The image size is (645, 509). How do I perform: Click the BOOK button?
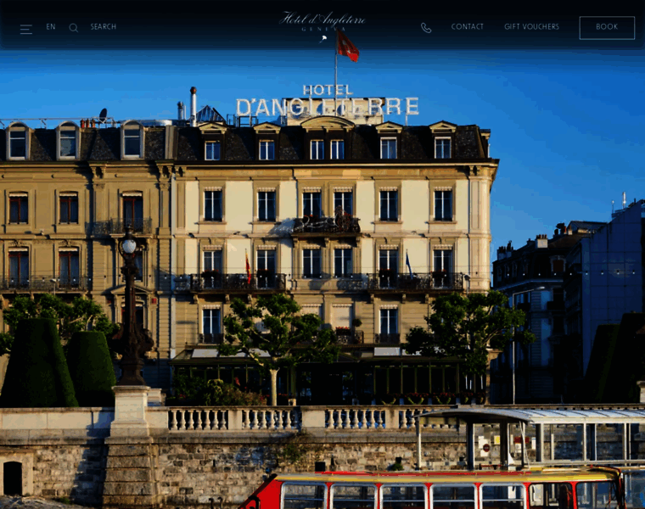point(607,27)
